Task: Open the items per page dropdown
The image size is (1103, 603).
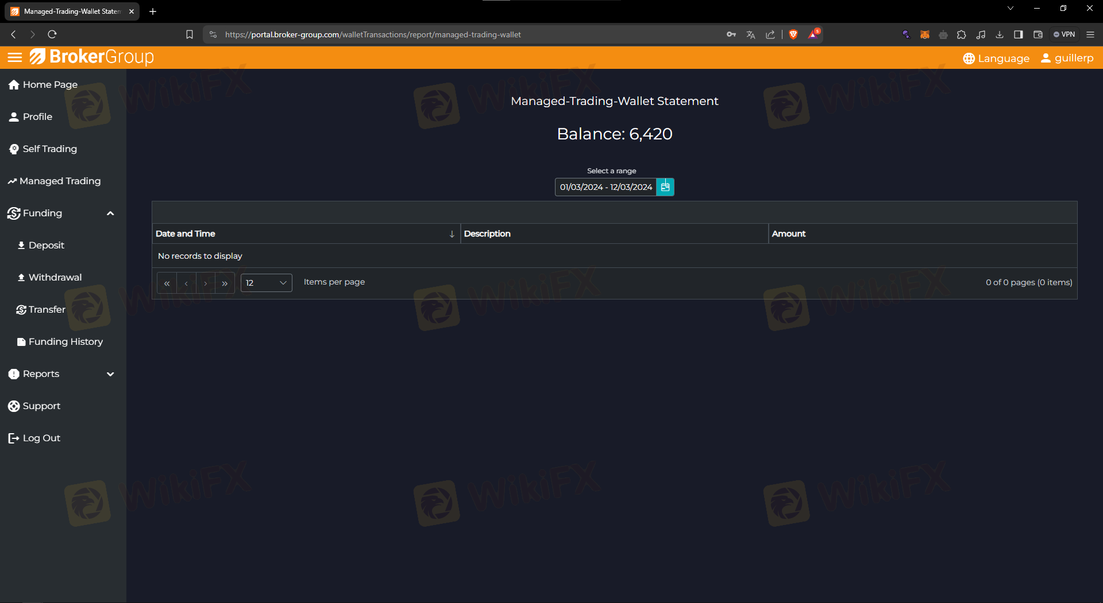Action: coord(266,283)
